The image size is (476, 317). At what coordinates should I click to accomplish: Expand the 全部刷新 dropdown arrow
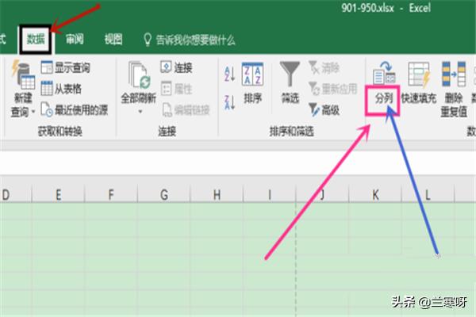(x=140, y=111)
